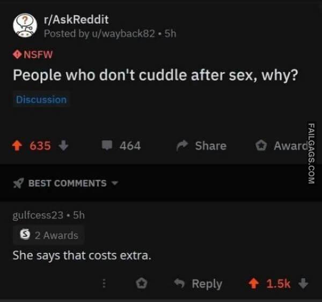Open the post title about cuddling
This screenshot has height=302, width=322.
tap(156, 75)
